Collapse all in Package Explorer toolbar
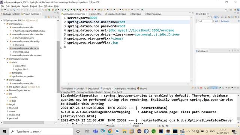Image resolution: width=240 pixels, height=135 pixels. [x=46, y=17]
